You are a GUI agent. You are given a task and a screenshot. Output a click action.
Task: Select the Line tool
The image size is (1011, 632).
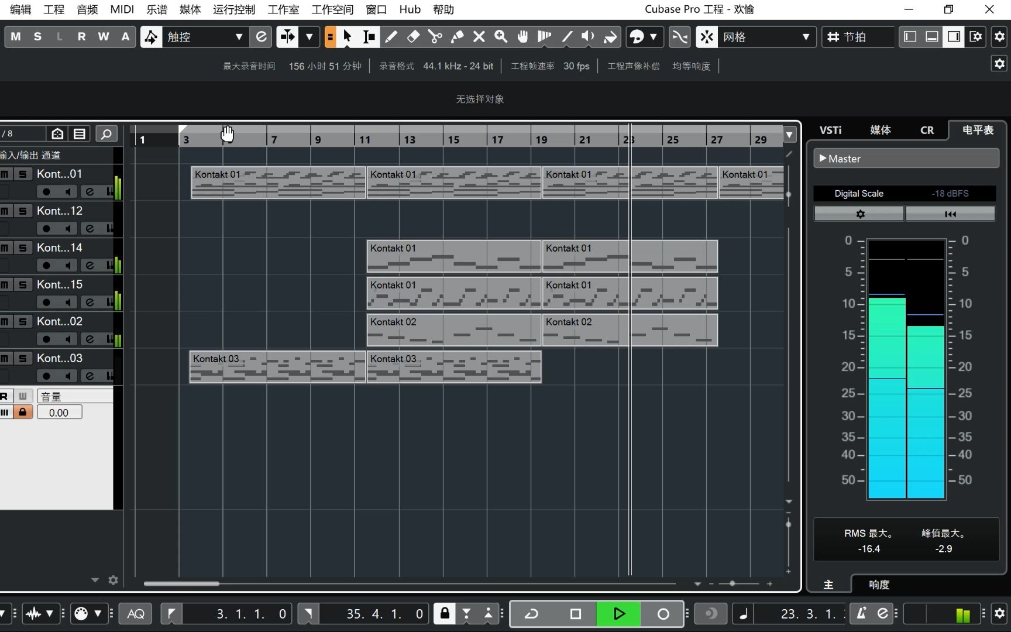(566, 37)
